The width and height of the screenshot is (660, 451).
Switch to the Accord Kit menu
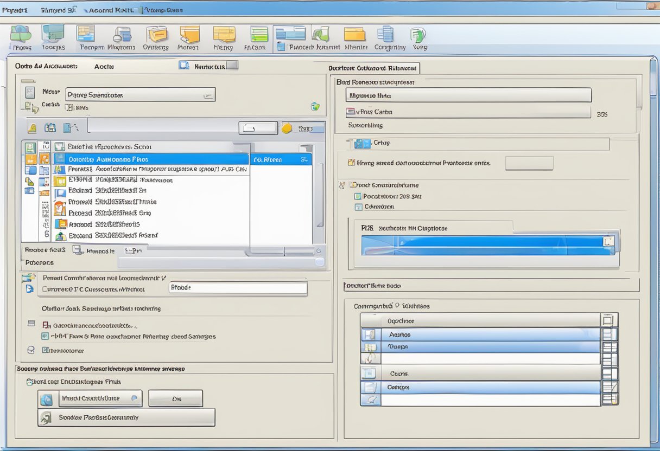109,9
